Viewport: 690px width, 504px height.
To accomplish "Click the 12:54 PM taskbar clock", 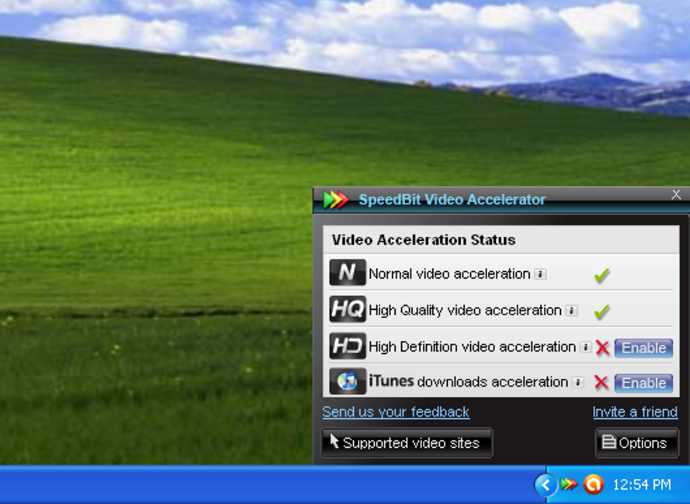I will point(642,485).
